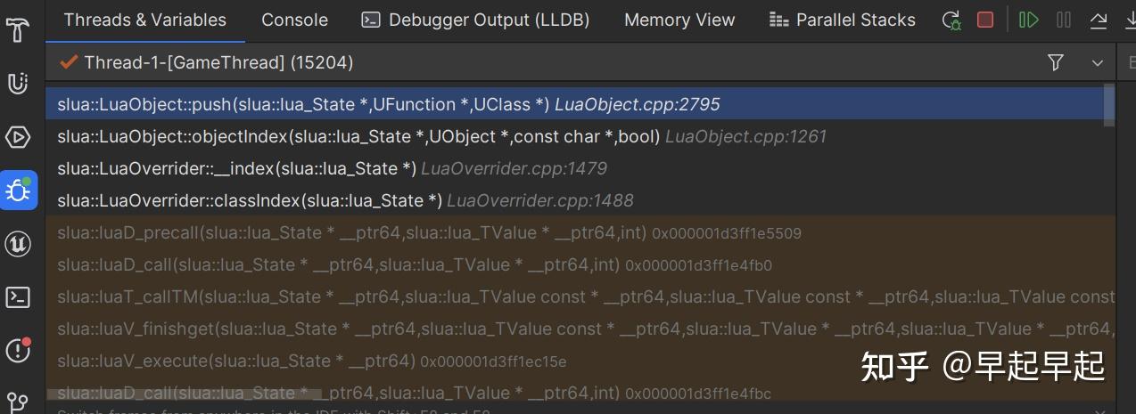This screenshot has height=414, width=1136.
Task: Filter the thread frames list
Action: tap(1056, 62)
